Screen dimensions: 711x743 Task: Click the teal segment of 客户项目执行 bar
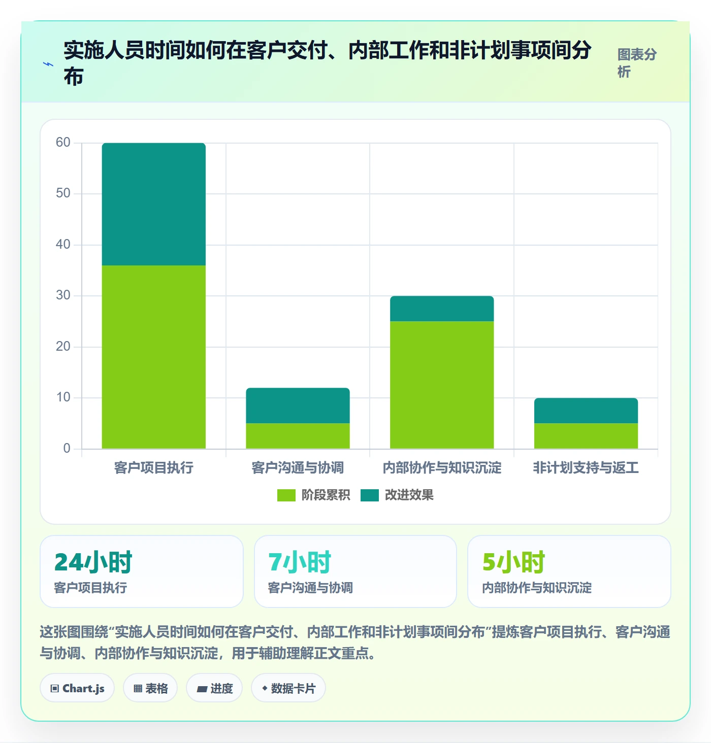click(x=154, y=204)
